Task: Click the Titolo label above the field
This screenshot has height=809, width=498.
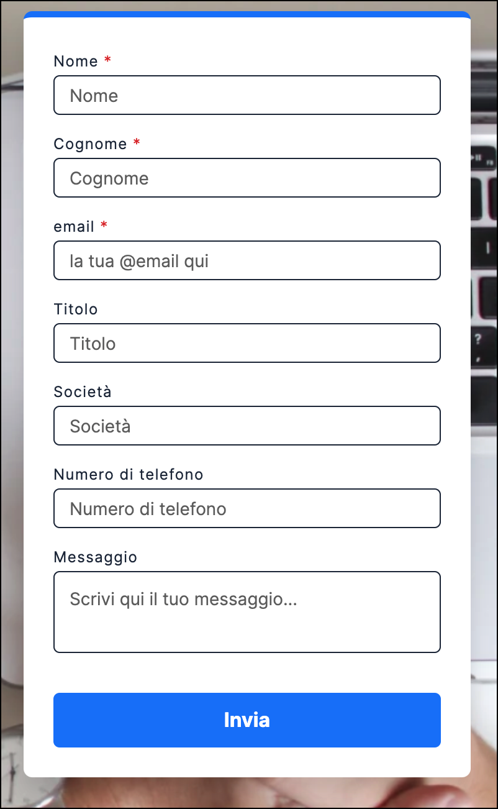Action: click(x=75, y=309)
